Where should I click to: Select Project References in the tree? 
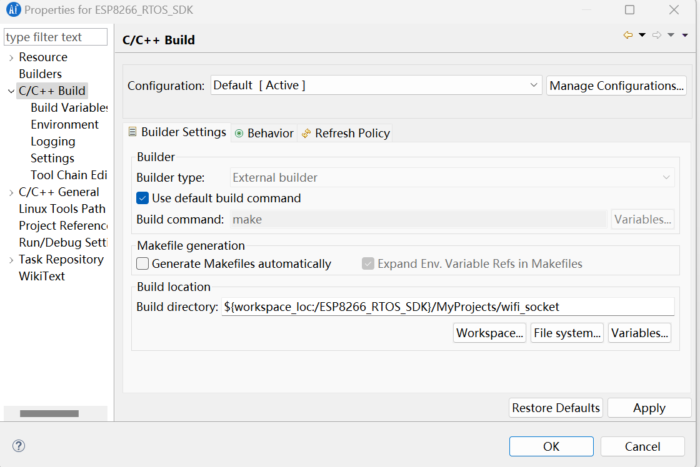coord(63,225)
